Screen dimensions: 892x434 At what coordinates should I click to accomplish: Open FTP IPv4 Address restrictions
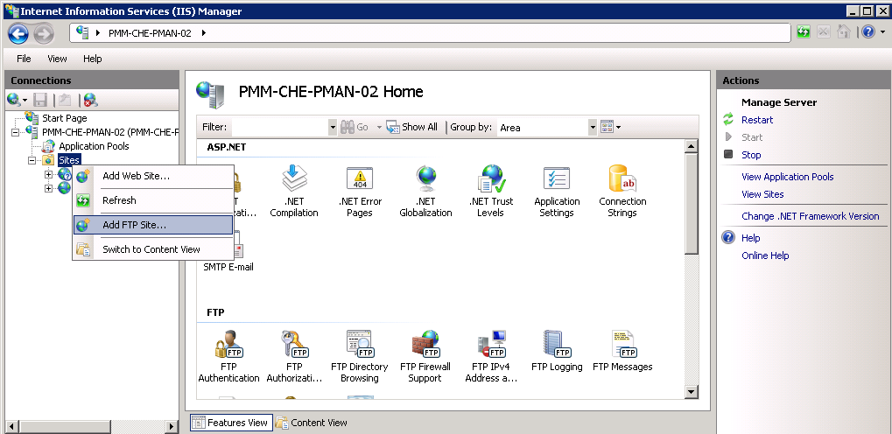491,356
